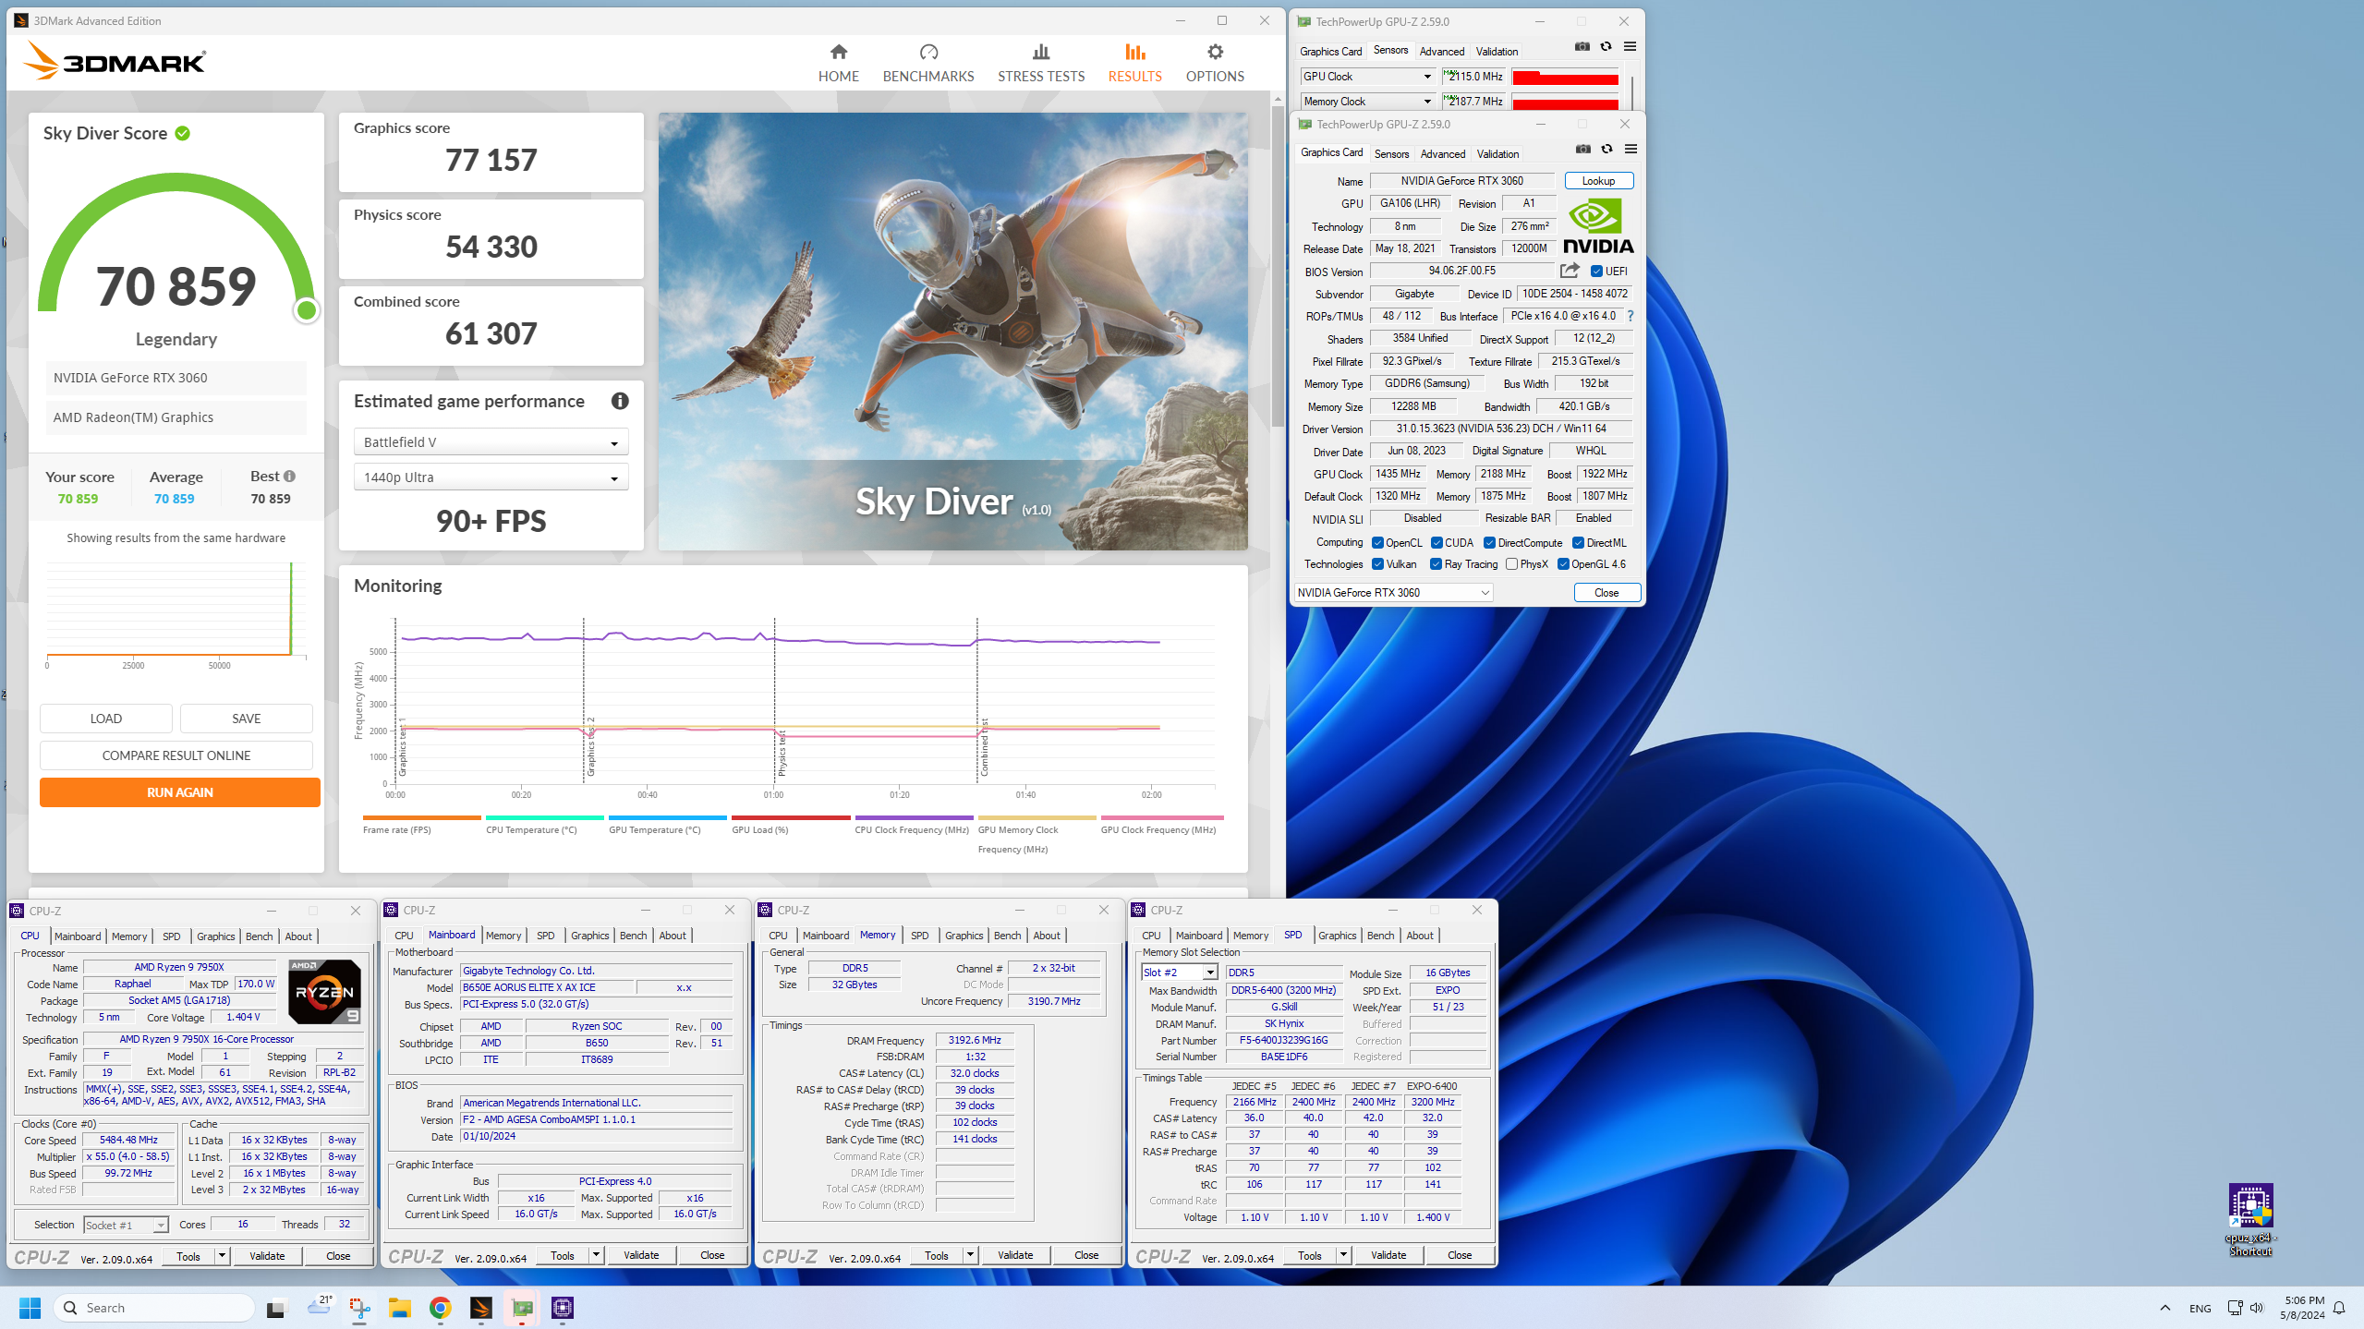Toggle the DirectCompute checkbox in GPU-Z
The height and width of the screenshot is (1329, 2364).
click(1489, 543)
